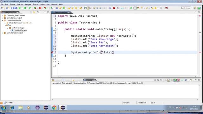Image resolution: width=203 pixels, height=114 pixels.
Task: Click the red Stop/record circle icon
Action: tap(40, 8)
